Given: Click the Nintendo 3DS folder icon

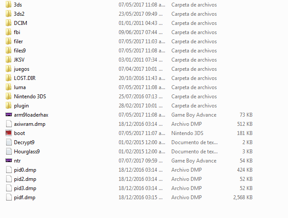Looking at the screenshot, I should [9, 97].
